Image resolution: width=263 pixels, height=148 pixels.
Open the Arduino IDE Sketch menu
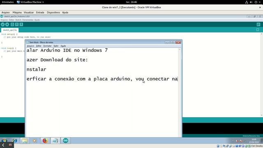coord(18,20)
